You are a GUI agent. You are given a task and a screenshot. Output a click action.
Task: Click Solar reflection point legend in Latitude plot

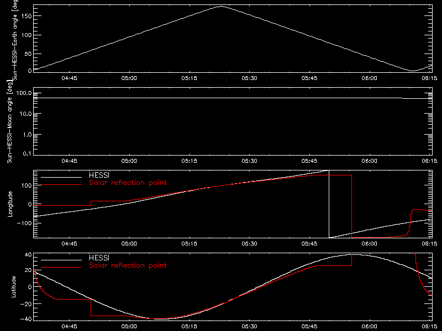pos(128,265)
